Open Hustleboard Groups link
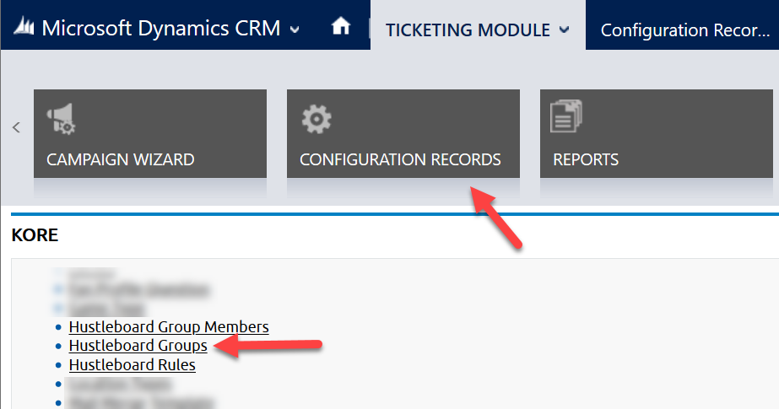 click(x=138, y=346)
